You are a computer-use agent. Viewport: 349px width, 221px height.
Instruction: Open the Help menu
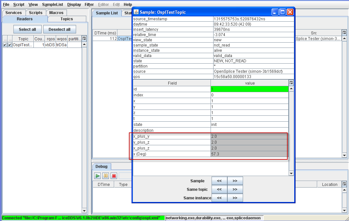(x=128, y=5)
